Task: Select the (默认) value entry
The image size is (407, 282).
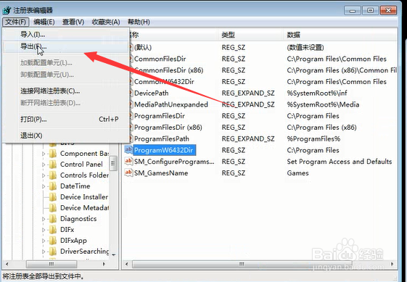Action: tap(143, 47)
